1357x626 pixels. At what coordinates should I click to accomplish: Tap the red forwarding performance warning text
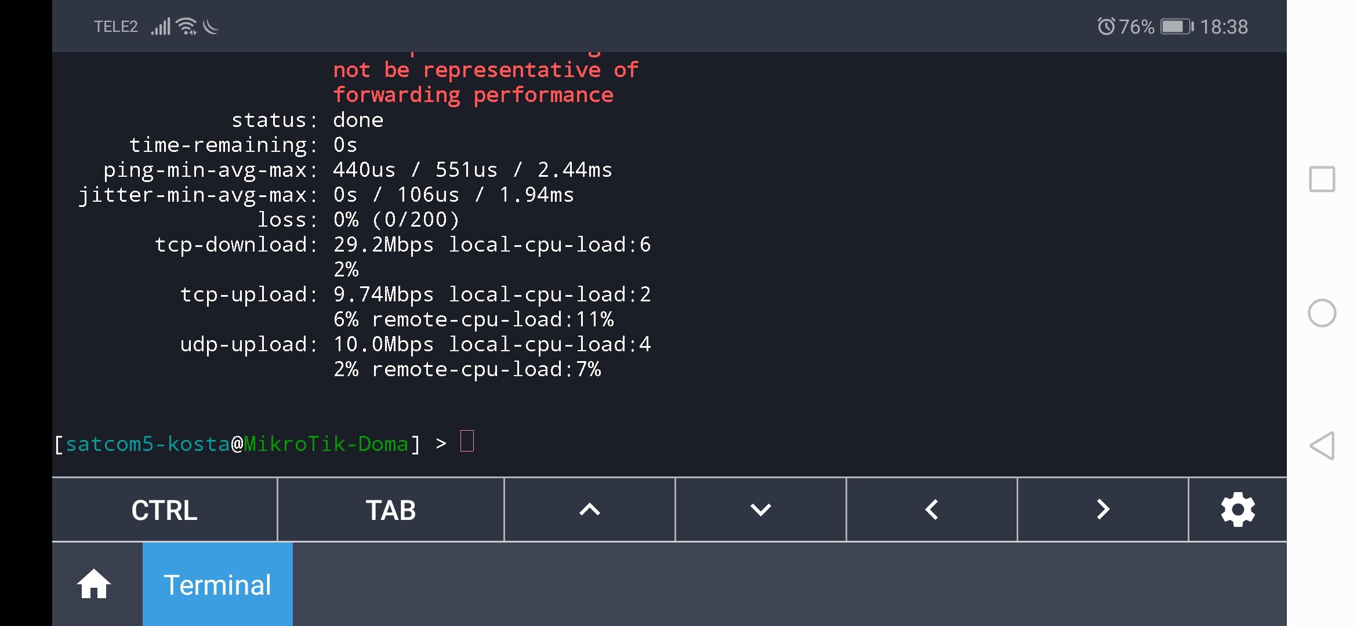(x=473, y=95)
